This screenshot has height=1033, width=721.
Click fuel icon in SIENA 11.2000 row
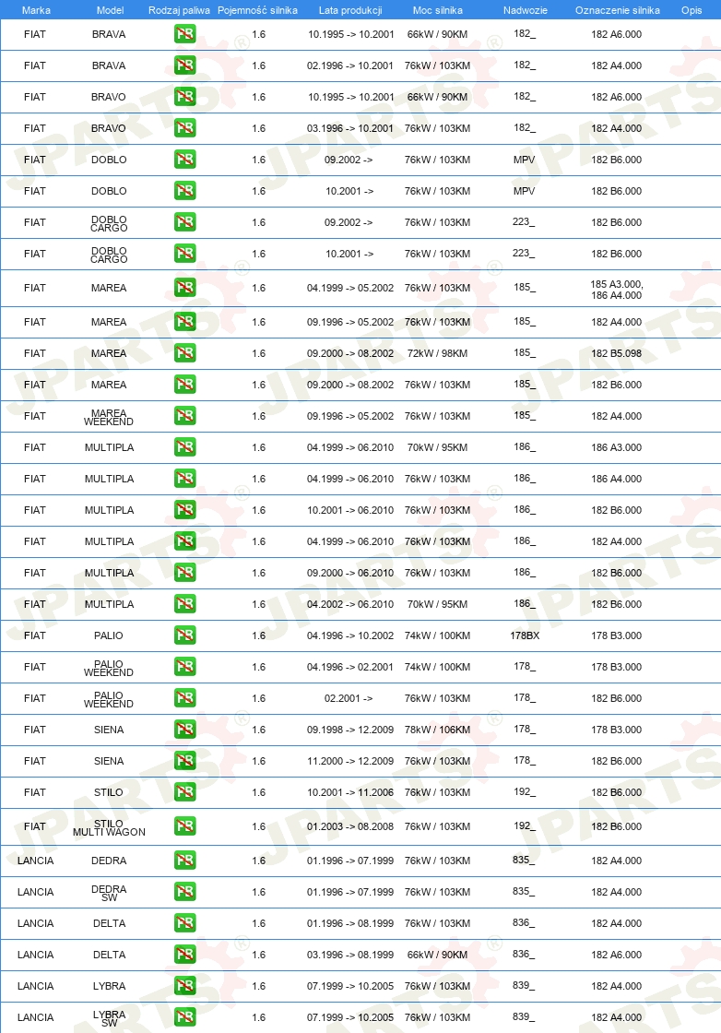tap(185, 761)
